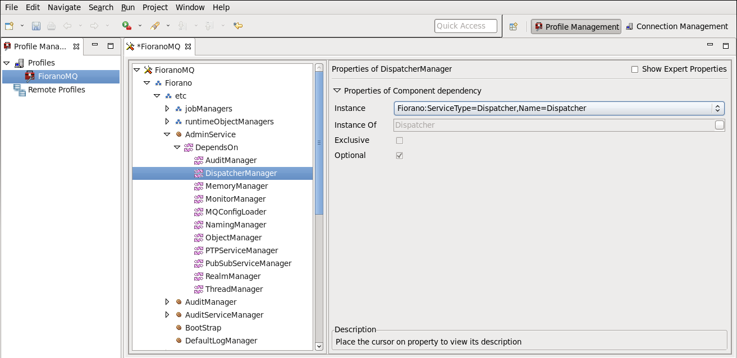The height and width of the screenshot is (358, 737).
Task: Open the Search flashlight dropdown arrow
Action: tap(168, 26)
